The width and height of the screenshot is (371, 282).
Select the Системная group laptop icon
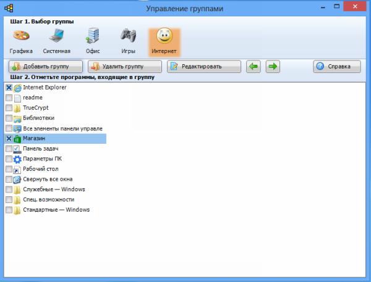(56, 35)
